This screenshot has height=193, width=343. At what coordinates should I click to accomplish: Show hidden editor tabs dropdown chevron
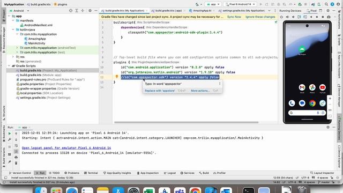[x=269, y=11]
